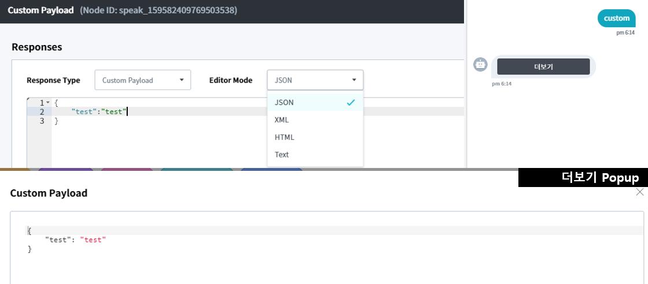Viewport: 648px width, 284px height.
Task: Place cursor on editor line 2 code
Action: coord(98,112)
